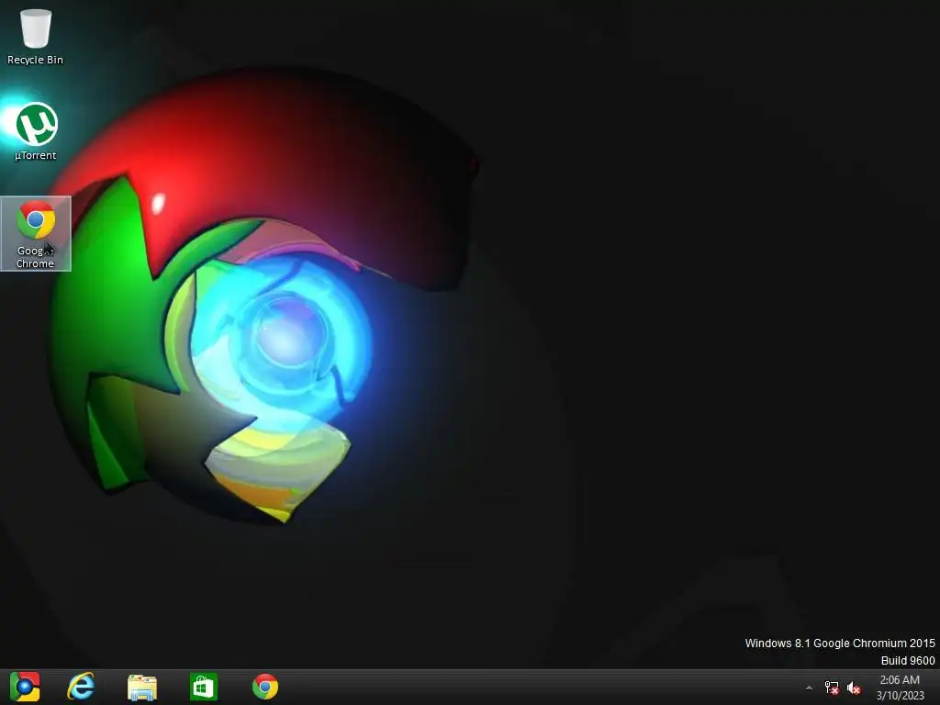Screen dimensions: 940x705
Task: Click the date 3/10/2023 in the tray
Action: point(900,696)
